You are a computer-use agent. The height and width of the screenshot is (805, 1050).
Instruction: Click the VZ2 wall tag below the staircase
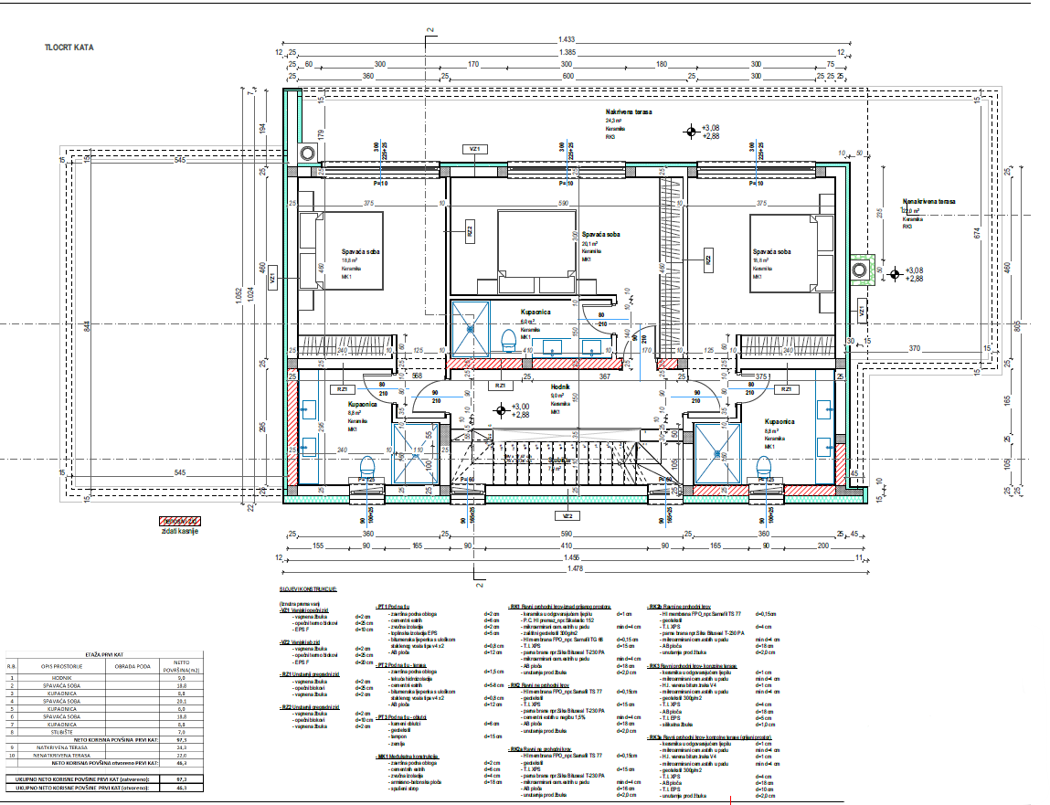pos(555,514)
